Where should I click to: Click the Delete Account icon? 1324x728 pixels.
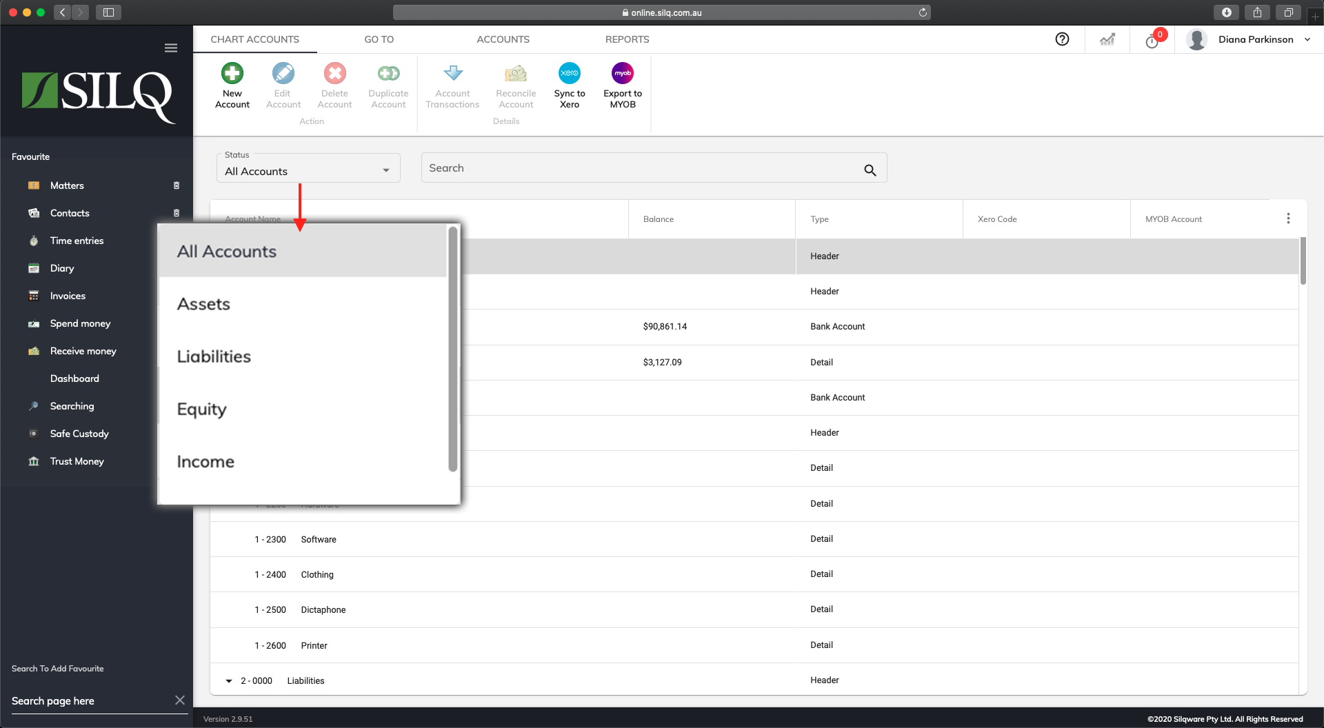[x=335, y=73]
